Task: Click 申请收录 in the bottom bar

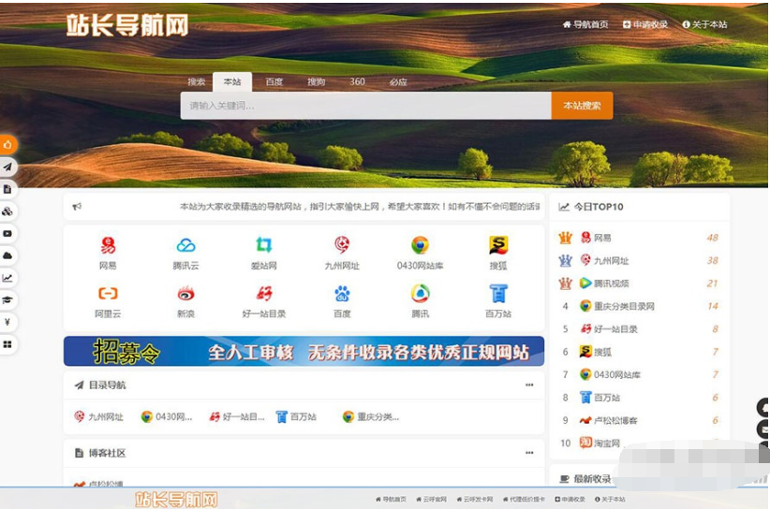Action: pyautogui.click(x=570, y=500)
